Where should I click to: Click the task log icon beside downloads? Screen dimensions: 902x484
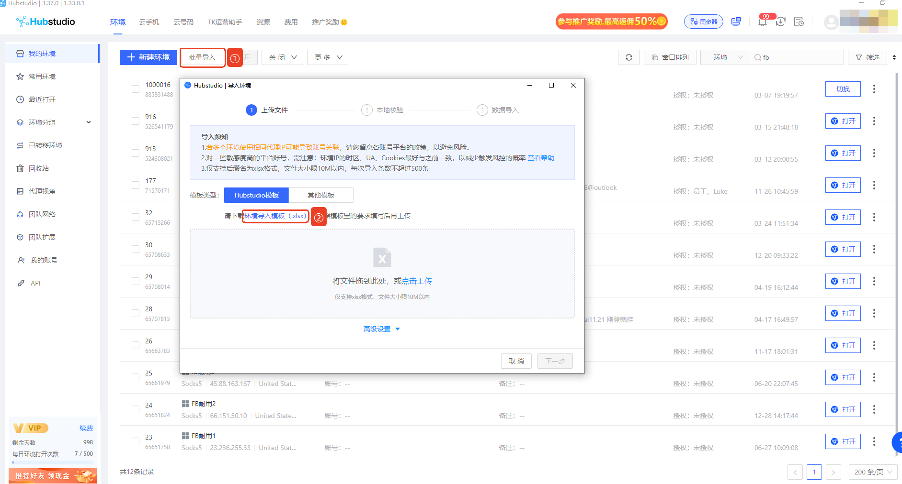799,22
